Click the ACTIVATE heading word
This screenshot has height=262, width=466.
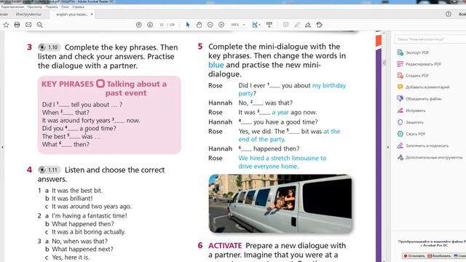[225, 246]
